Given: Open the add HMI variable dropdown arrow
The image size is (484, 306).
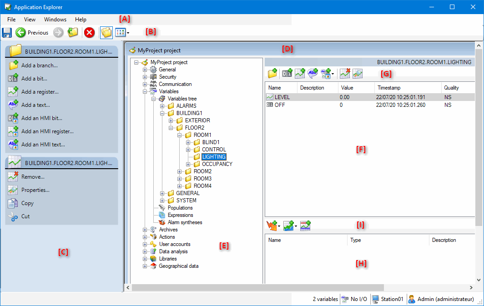Looking at the screenshot, I should tap(333, 74).
